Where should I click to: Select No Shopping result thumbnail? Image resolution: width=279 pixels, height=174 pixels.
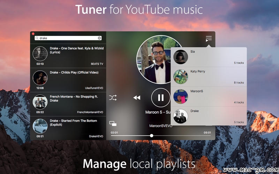click(x=40, y=102)
